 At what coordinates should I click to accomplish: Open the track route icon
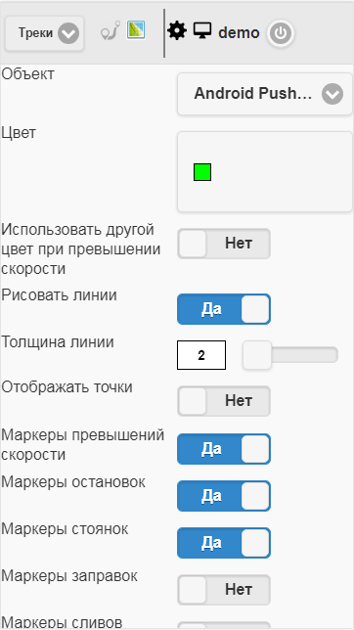point(111,31)
